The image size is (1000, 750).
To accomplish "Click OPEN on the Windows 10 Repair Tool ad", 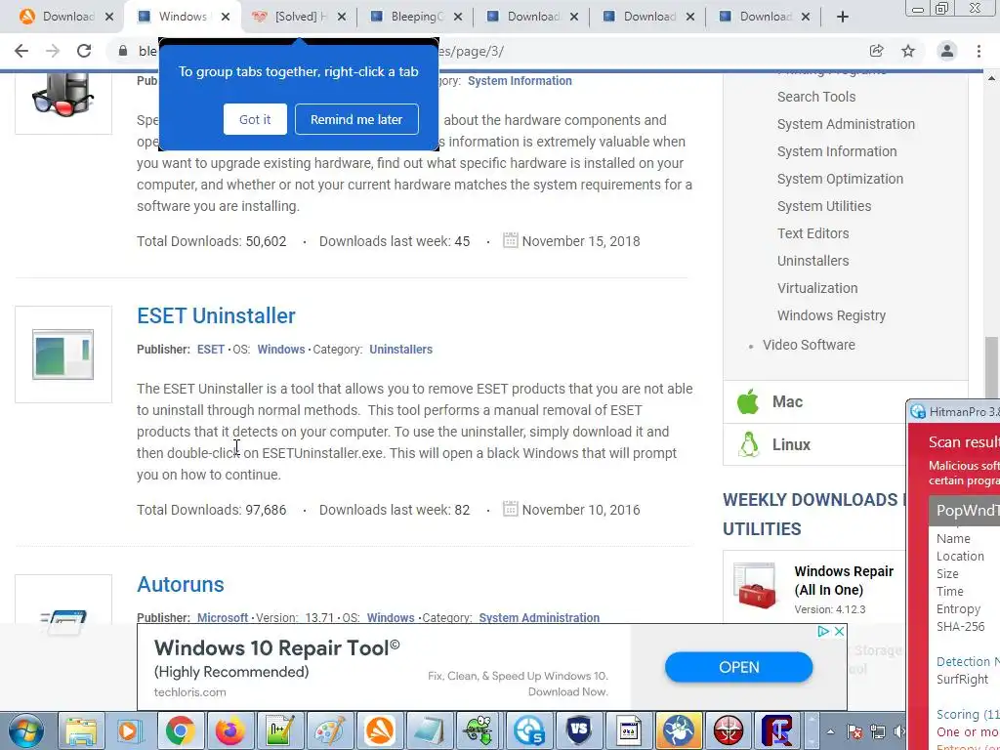I will [x=738, y=668].
